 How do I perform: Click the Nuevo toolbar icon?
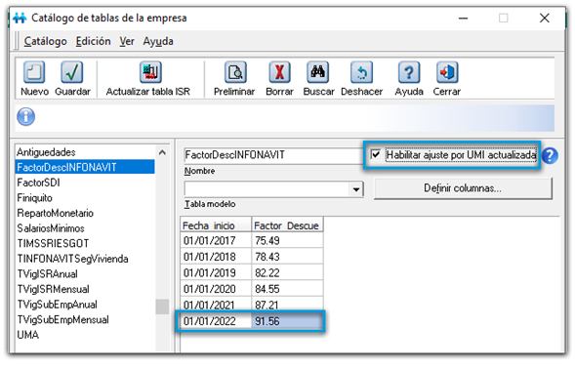(34, 72)
